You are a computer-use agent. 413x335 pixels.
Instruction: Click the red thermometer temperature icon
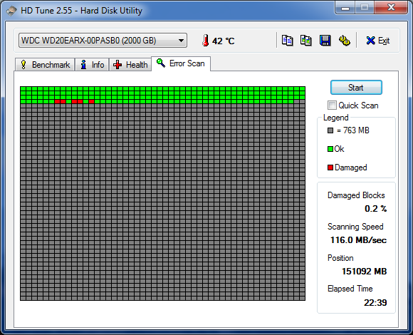206,41
